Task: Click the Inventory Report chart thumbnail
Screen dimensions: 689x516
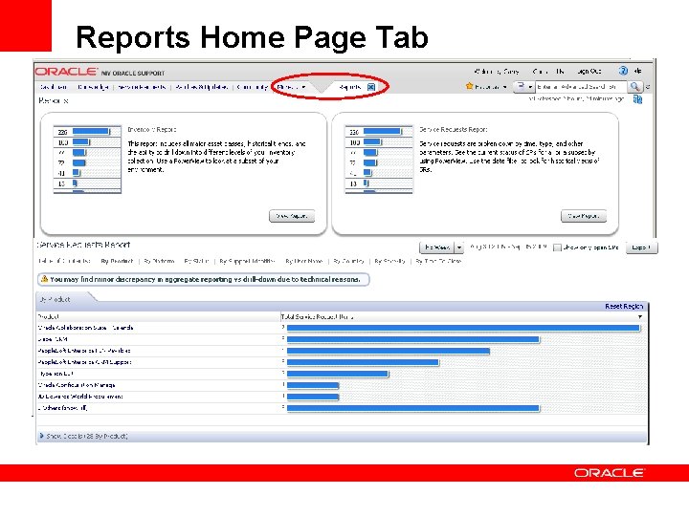Action: point(87,159)
